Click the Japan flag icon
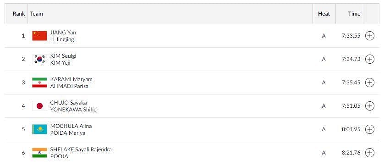Viewport: 384px width, 166px height. click(40, 106)
